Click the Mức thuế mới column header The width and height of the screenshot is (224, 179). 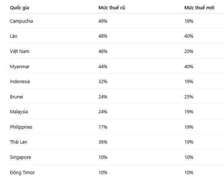pyautogui.click(x=199, y=7)
